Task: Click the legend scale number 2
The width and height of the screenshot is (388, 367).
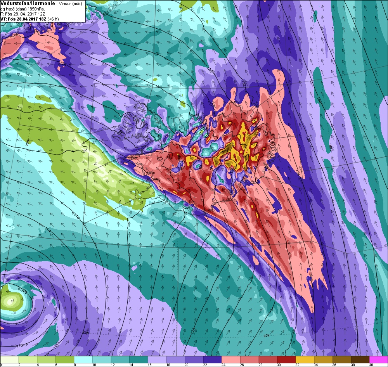Action: point(19,365)
